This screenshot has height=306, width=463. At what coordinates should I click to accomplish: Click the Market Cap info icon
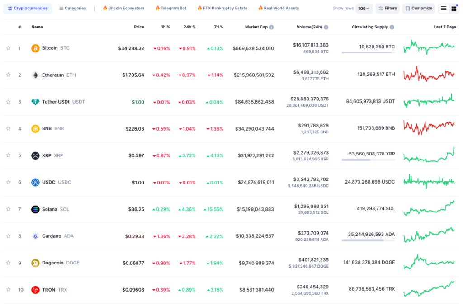pos(271,27)
